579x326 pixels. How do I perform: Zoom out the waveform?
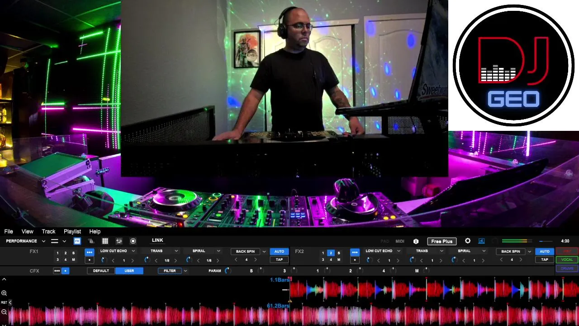click(x=4, y=312)
